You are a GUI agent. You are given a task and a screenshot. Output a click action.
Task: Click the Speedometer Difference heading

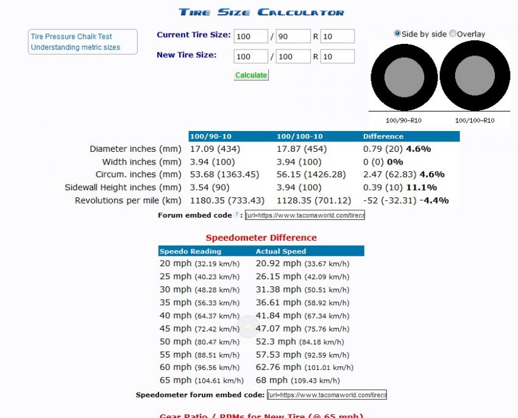pyautogui.click(x=261, y=238)
